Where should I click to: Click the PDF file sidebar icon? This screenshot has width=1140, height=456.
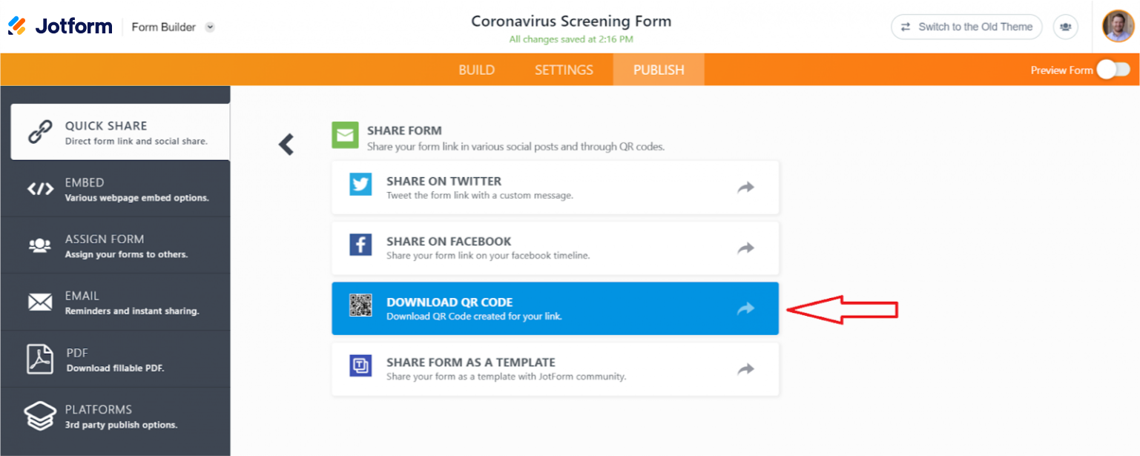pyautogui.click(x=40, y=360)
